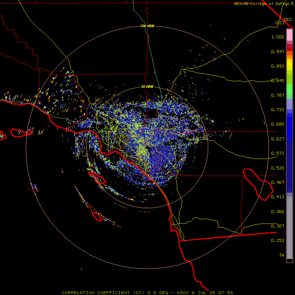
Task: Click the 0.413 scale value
Action: coord(278,197)
